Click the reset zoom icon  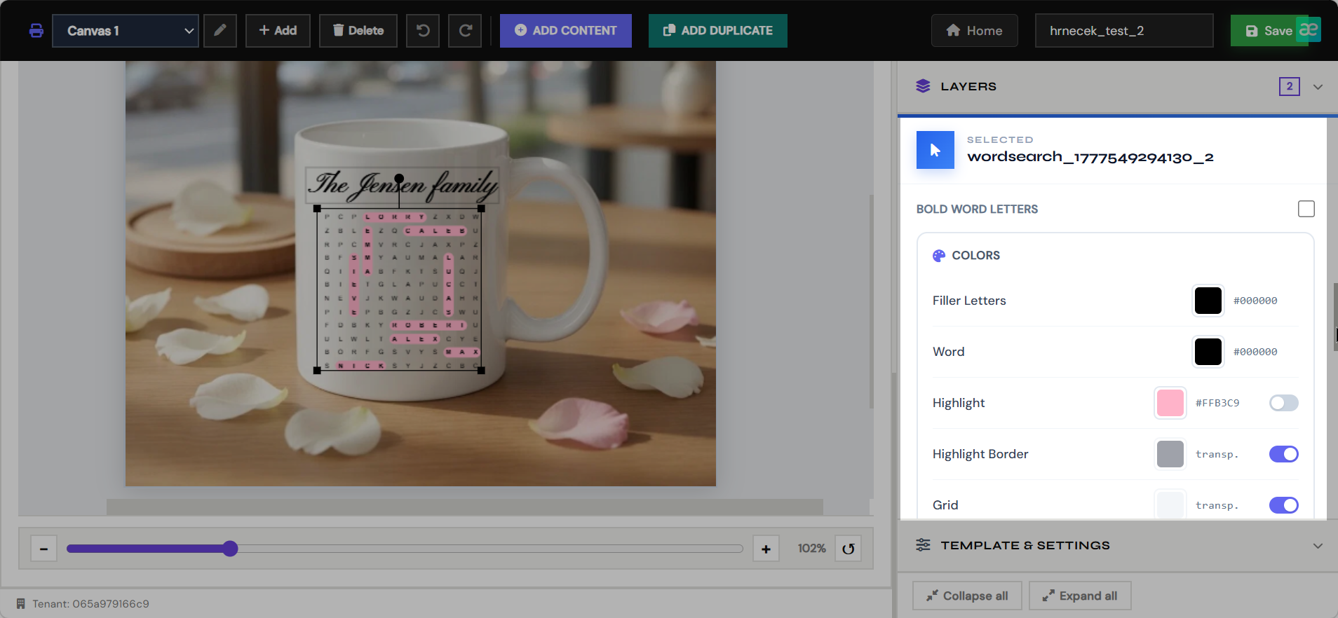(849, 549)
